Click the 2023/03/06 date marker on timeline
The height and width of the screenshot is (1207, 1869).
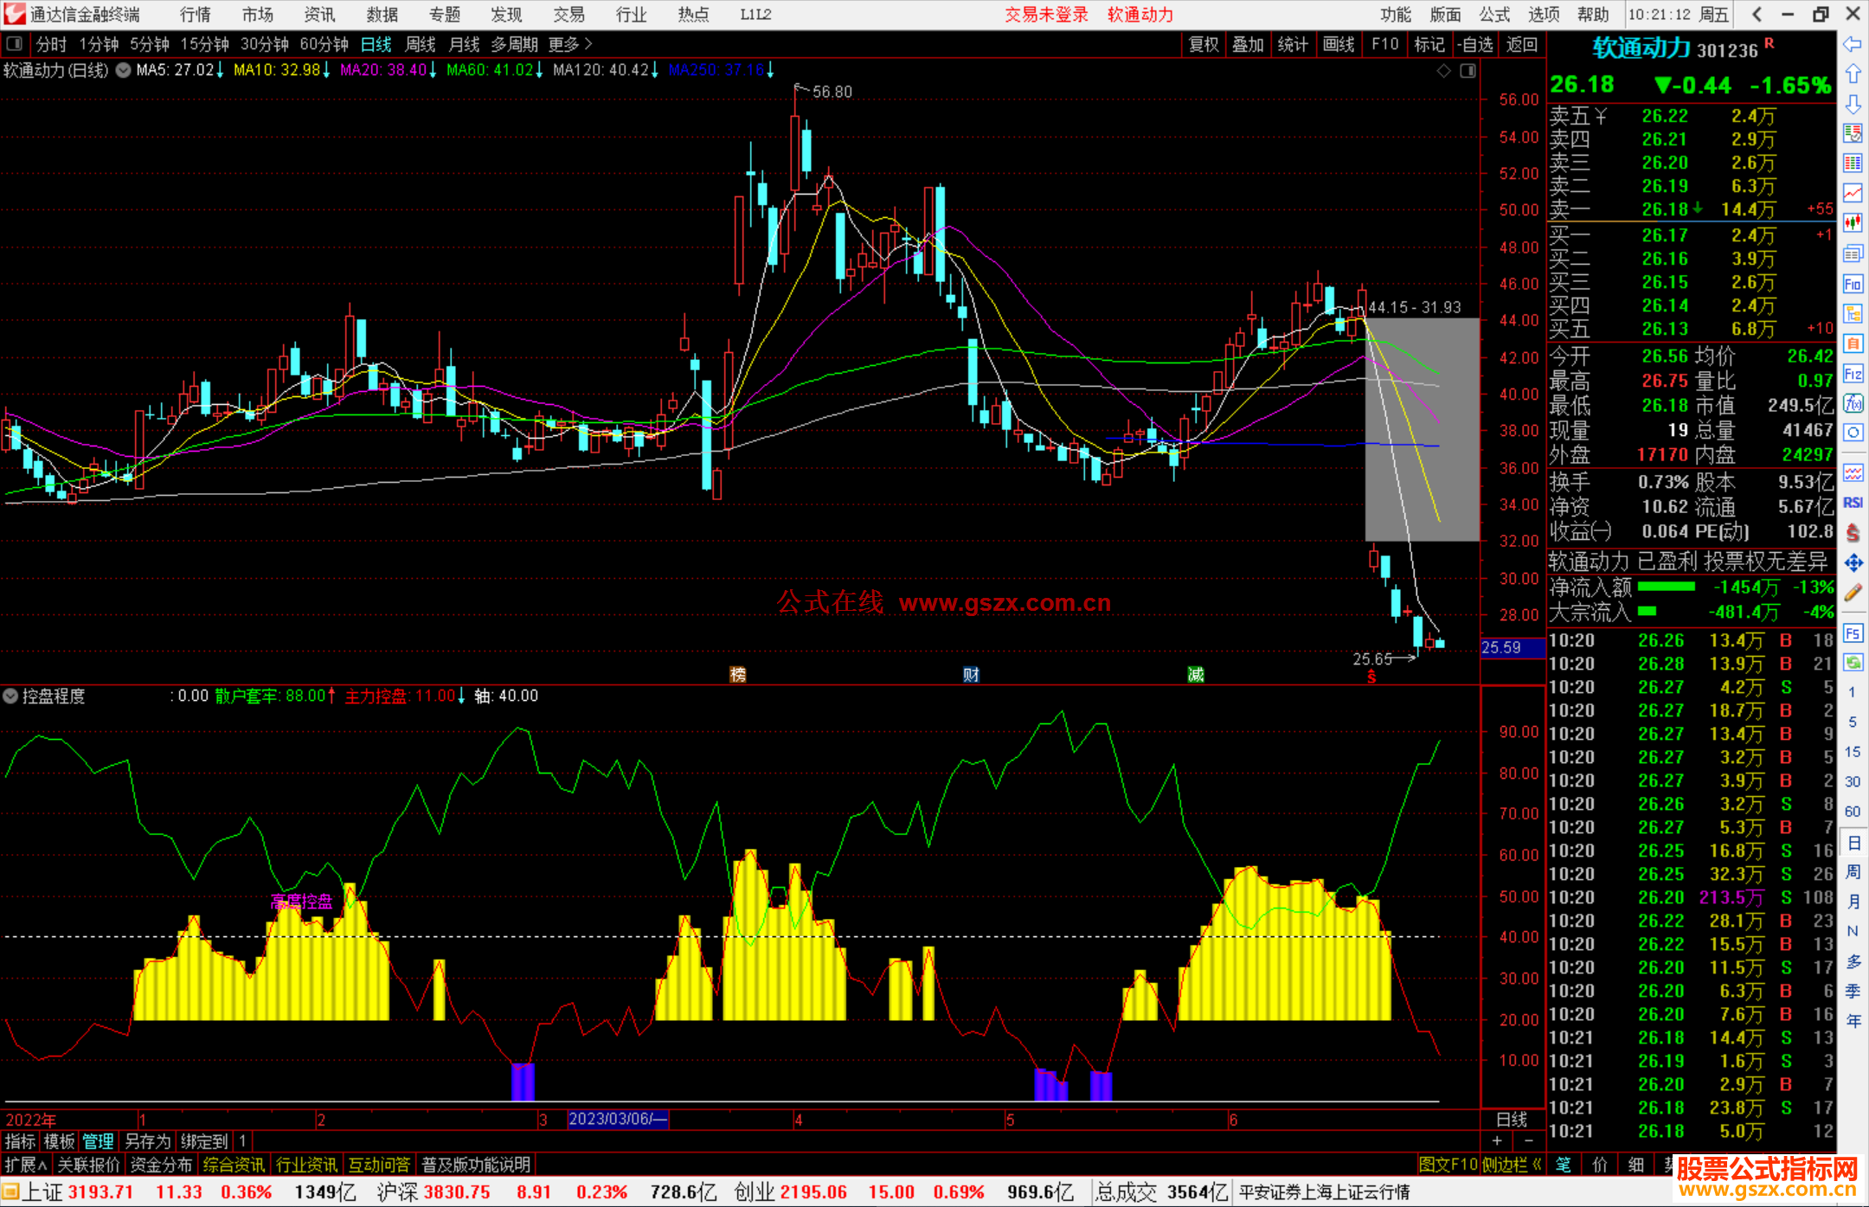[x=617, y=1119]
